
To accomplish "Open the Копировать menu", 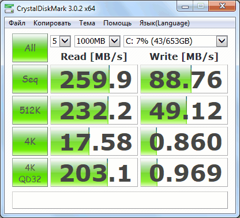I will (x=52, y=23).
